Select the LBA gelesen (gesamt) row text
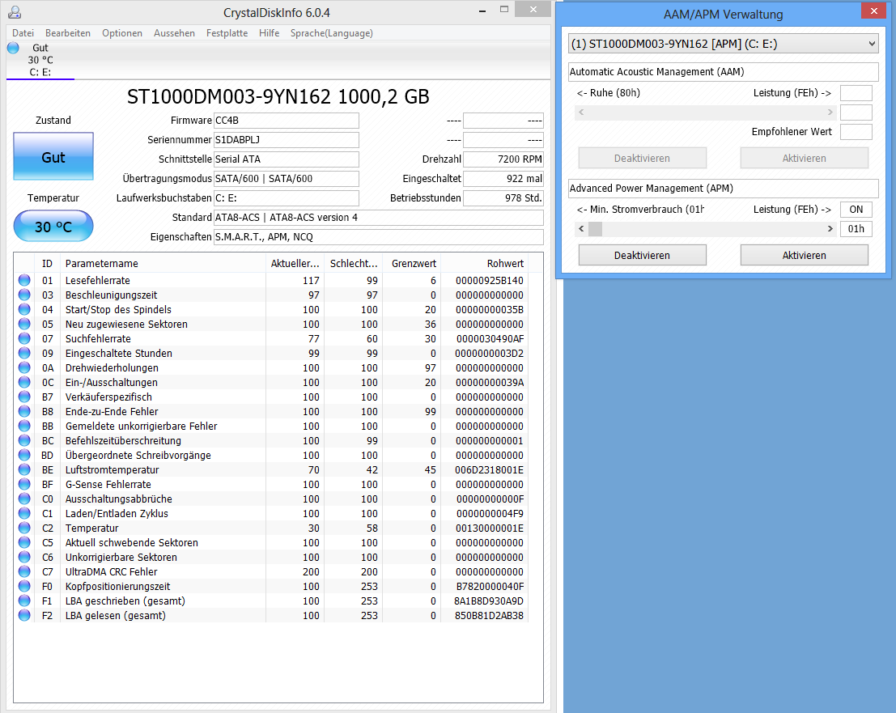896x713 pixels. pos(116,615)
